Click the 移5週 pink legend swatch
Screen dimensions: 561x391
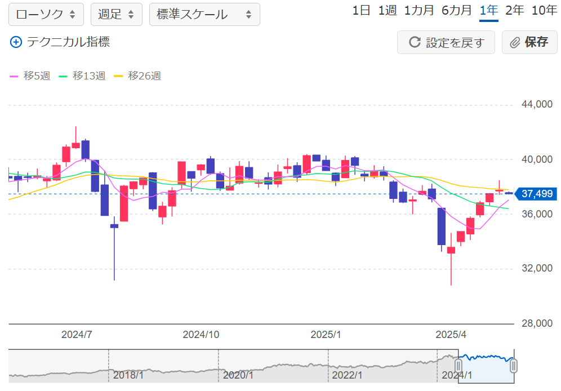tap(14, 76)
